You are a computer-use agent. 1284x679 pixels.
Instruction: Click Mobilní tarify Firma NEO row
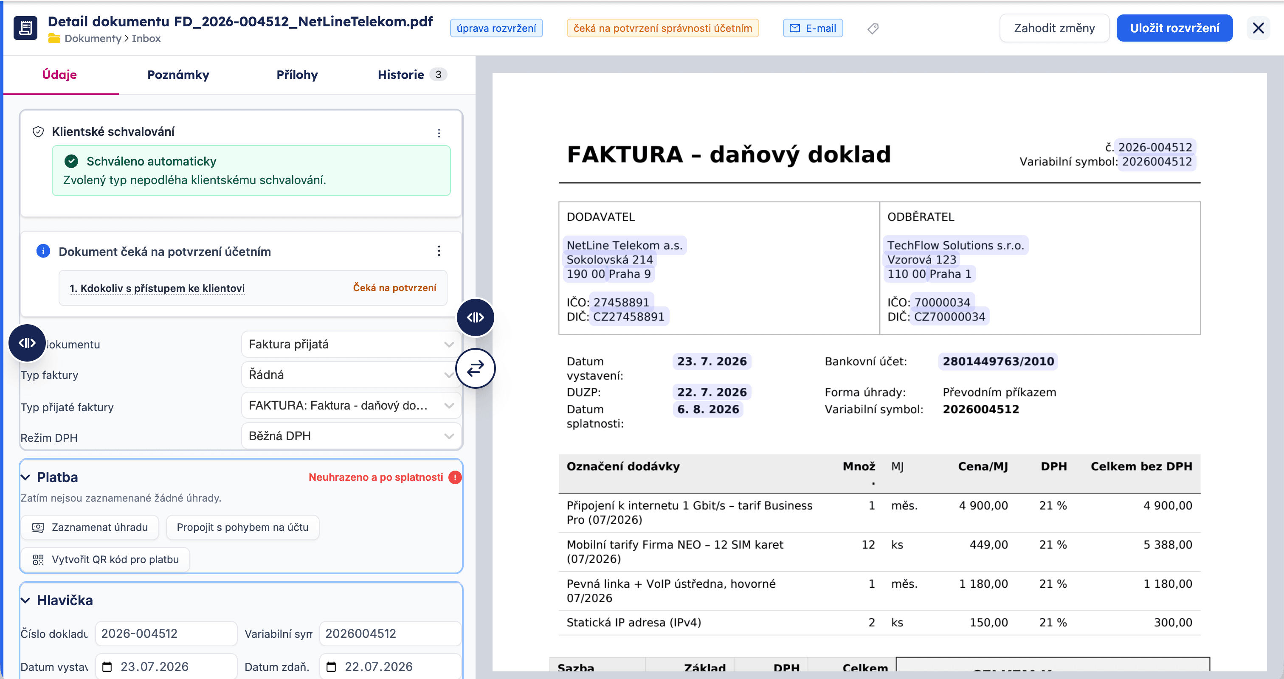click(880, 551)
